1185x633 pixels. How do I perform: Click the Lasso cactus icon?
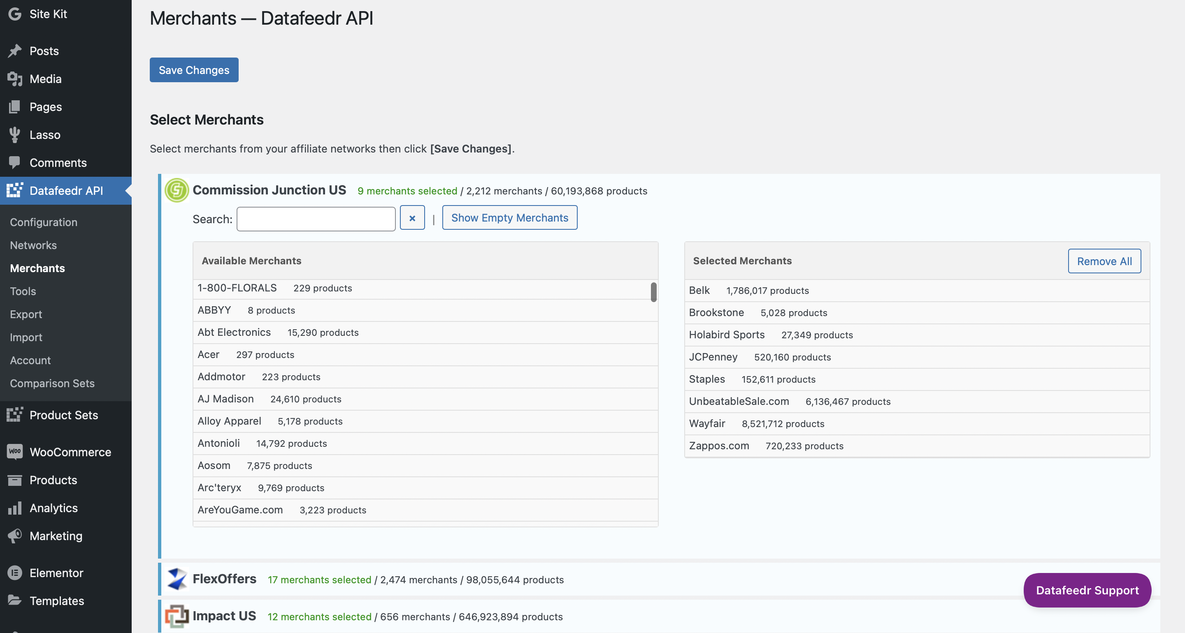click(15, 135)
